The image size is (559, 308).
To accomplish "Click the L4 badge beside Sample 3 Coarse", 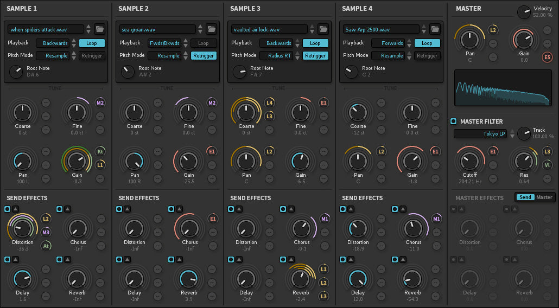I will 269,103.
